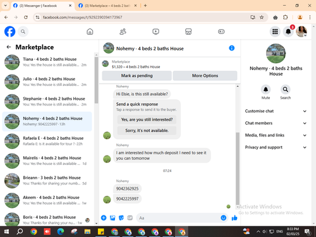Click the message input field
Image resolution: width=316 pixels, height=237 pixels.
[178, 218]
